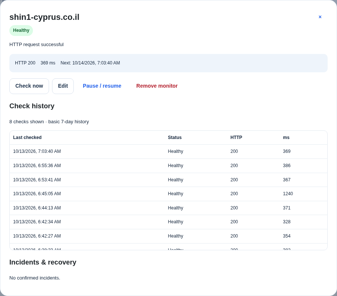Viewport: 337px width, 296px height.
Task: Select the 6:45:05 AM check row timestamp
Action: (x=37, y=194)
